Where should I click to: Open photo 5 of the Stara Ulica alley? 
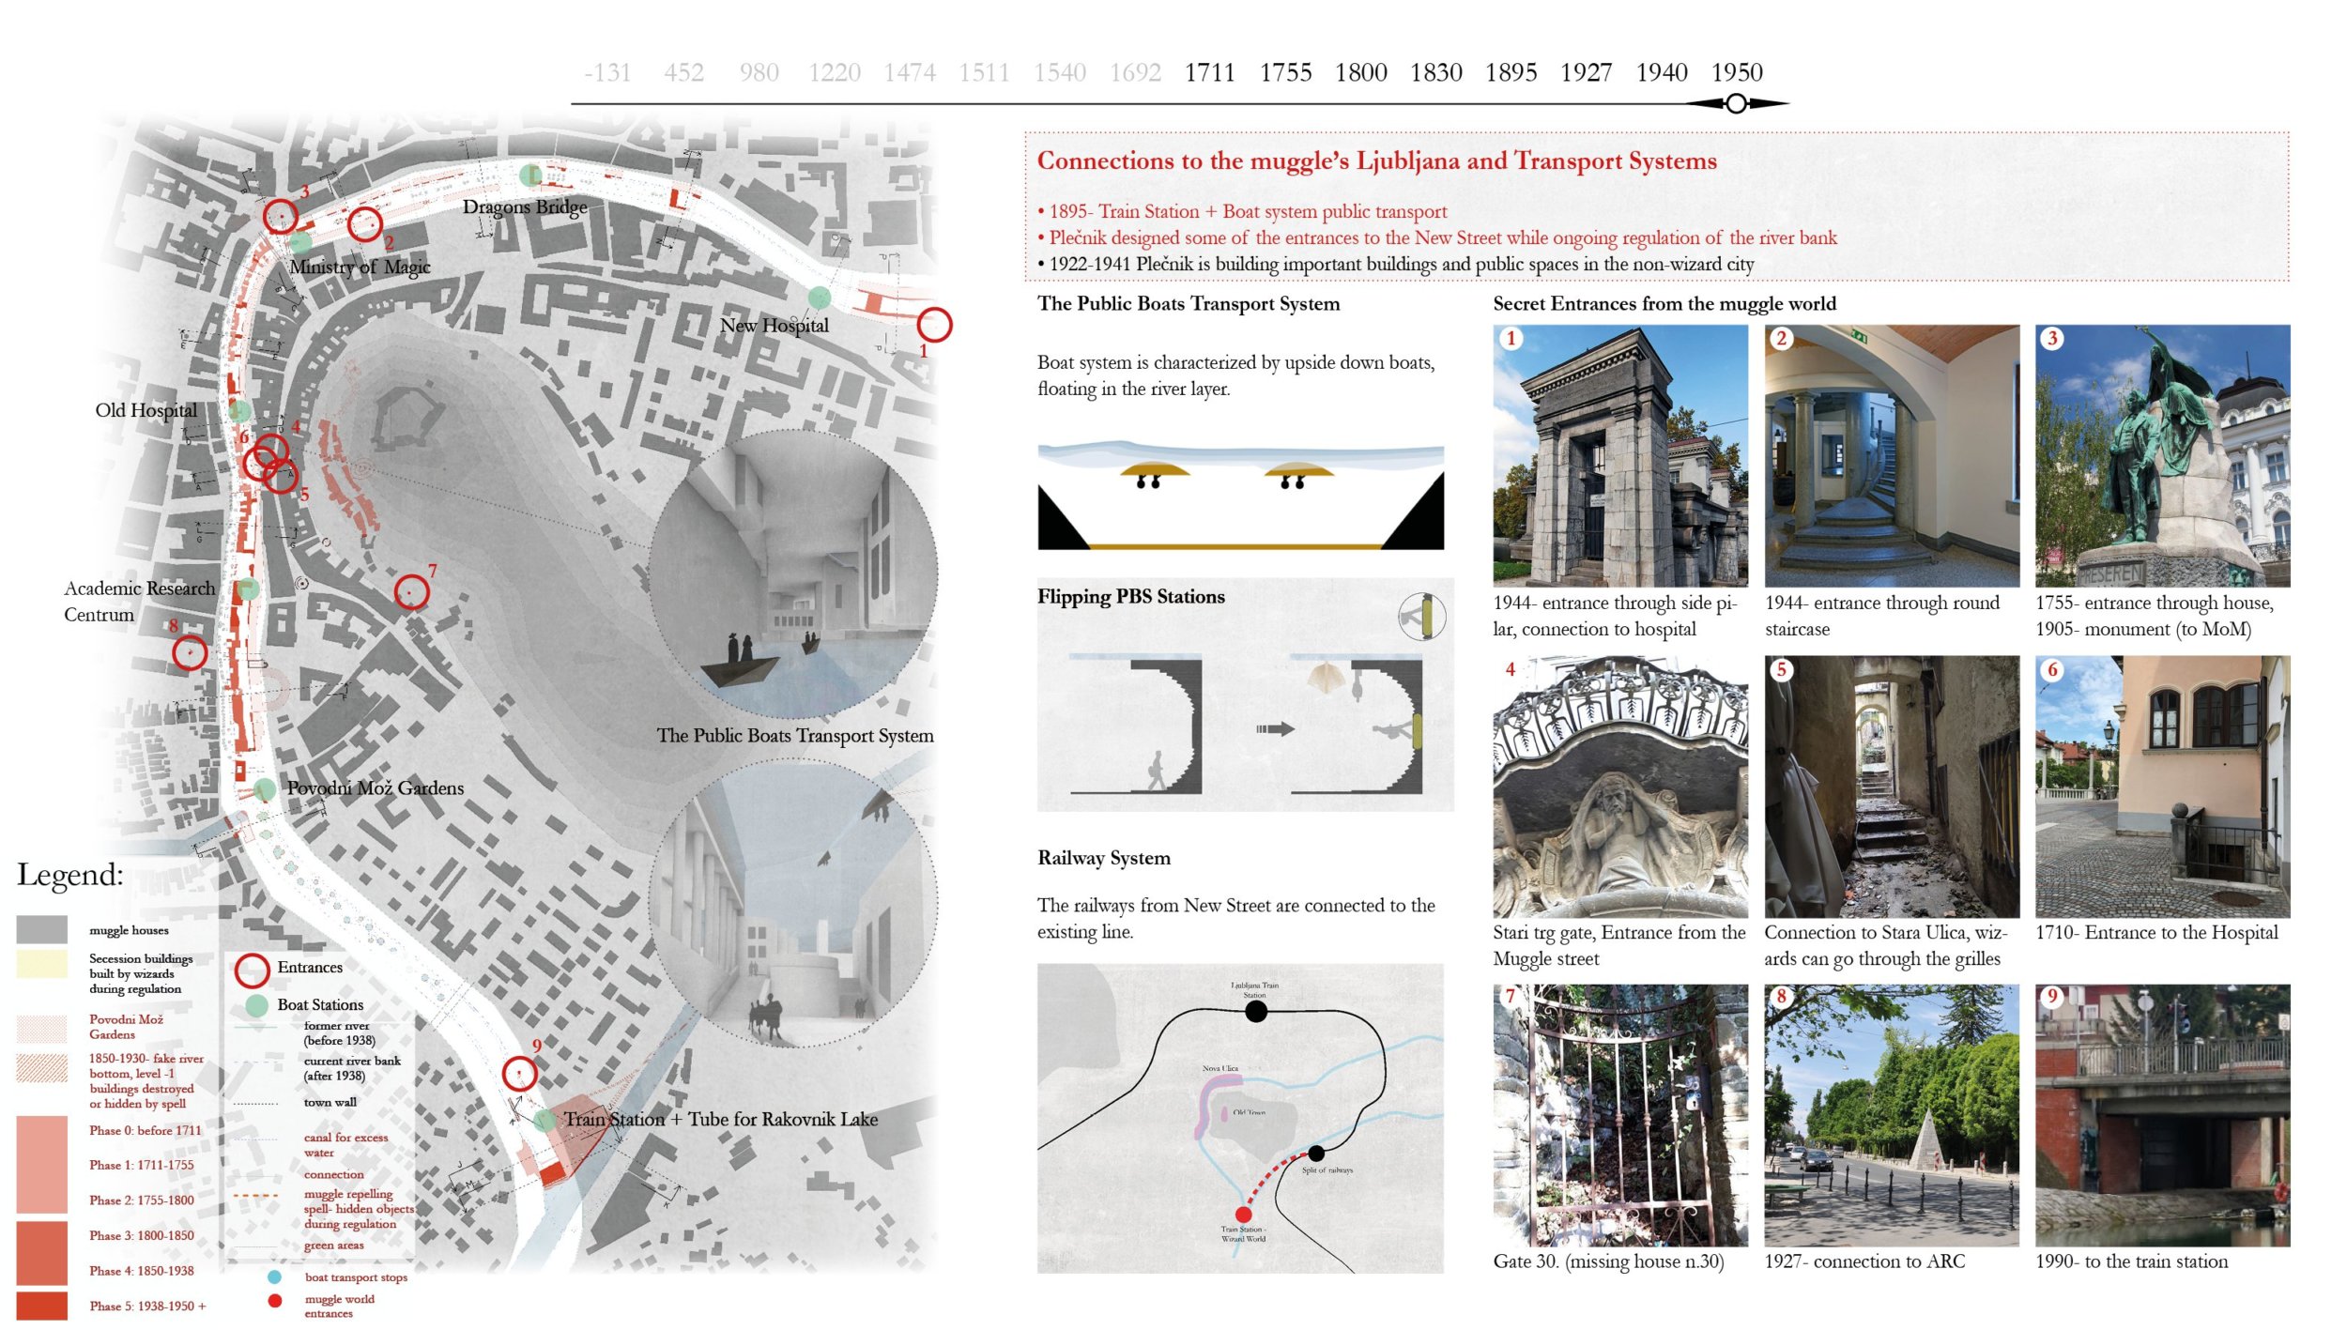click(1892, 787)
